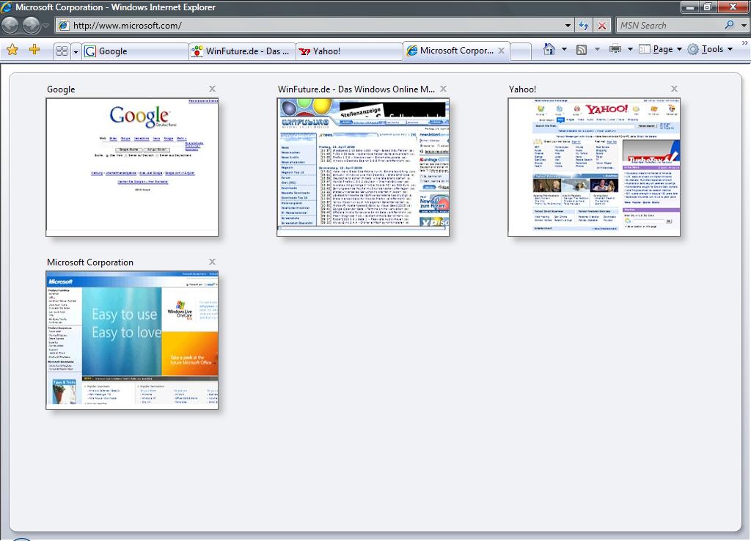This screenshot has width=751, height=541.
Task: Click the Forward navigation button
Action: [31, 26]
